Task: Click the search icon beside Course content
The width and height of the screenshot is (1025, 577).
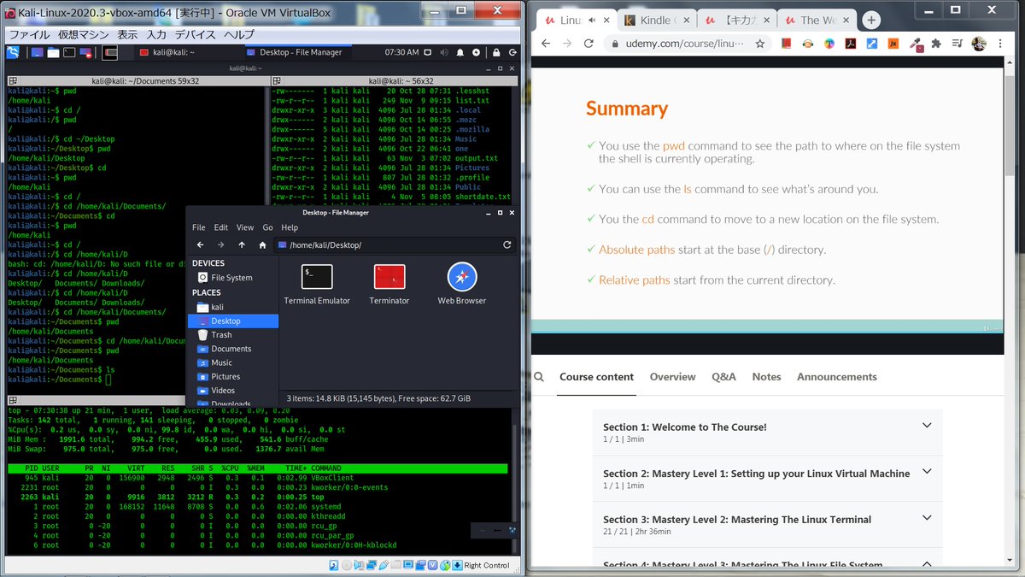Action: pyautogui.click(x=539, y=376)
